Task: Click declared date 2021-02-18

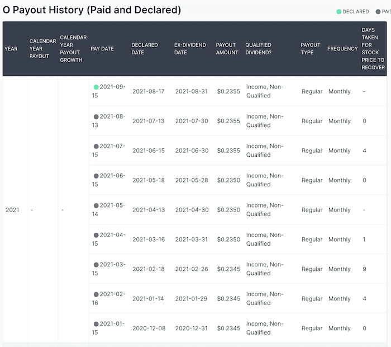Action: (149, 269)
